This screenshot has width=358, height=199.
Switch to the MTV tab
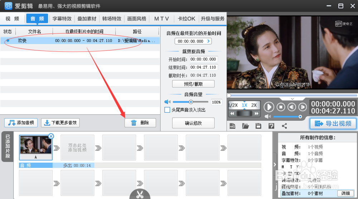161,19
